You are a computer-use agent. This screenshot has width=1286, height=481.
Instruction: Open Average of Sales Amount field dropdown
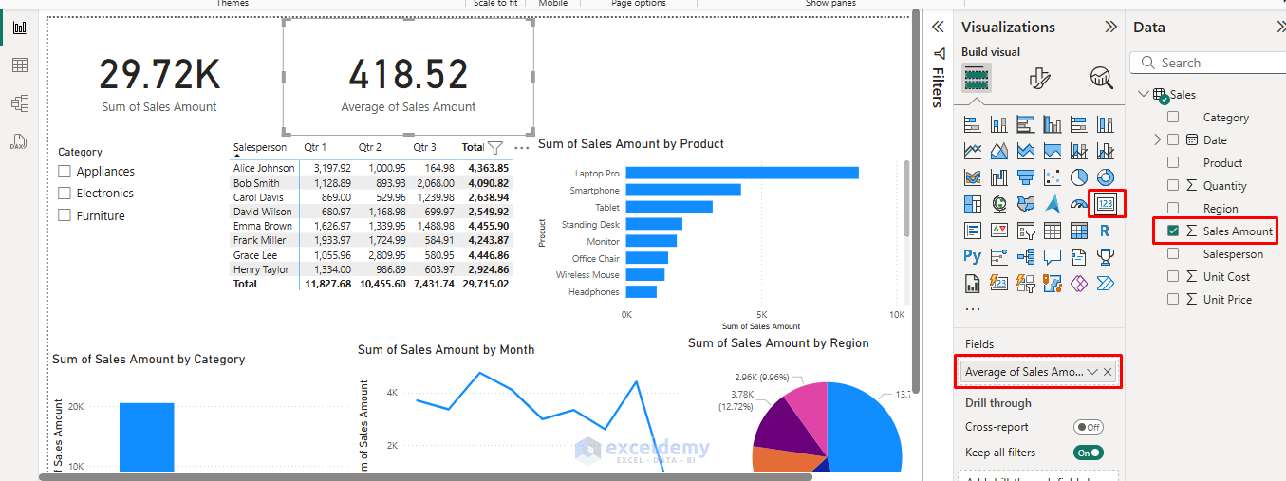point(1091,372)
